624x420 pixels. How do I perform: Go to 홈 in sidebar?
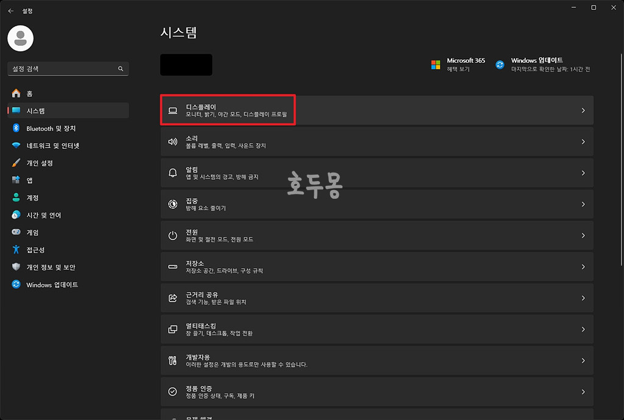click(x=68, y=93)
